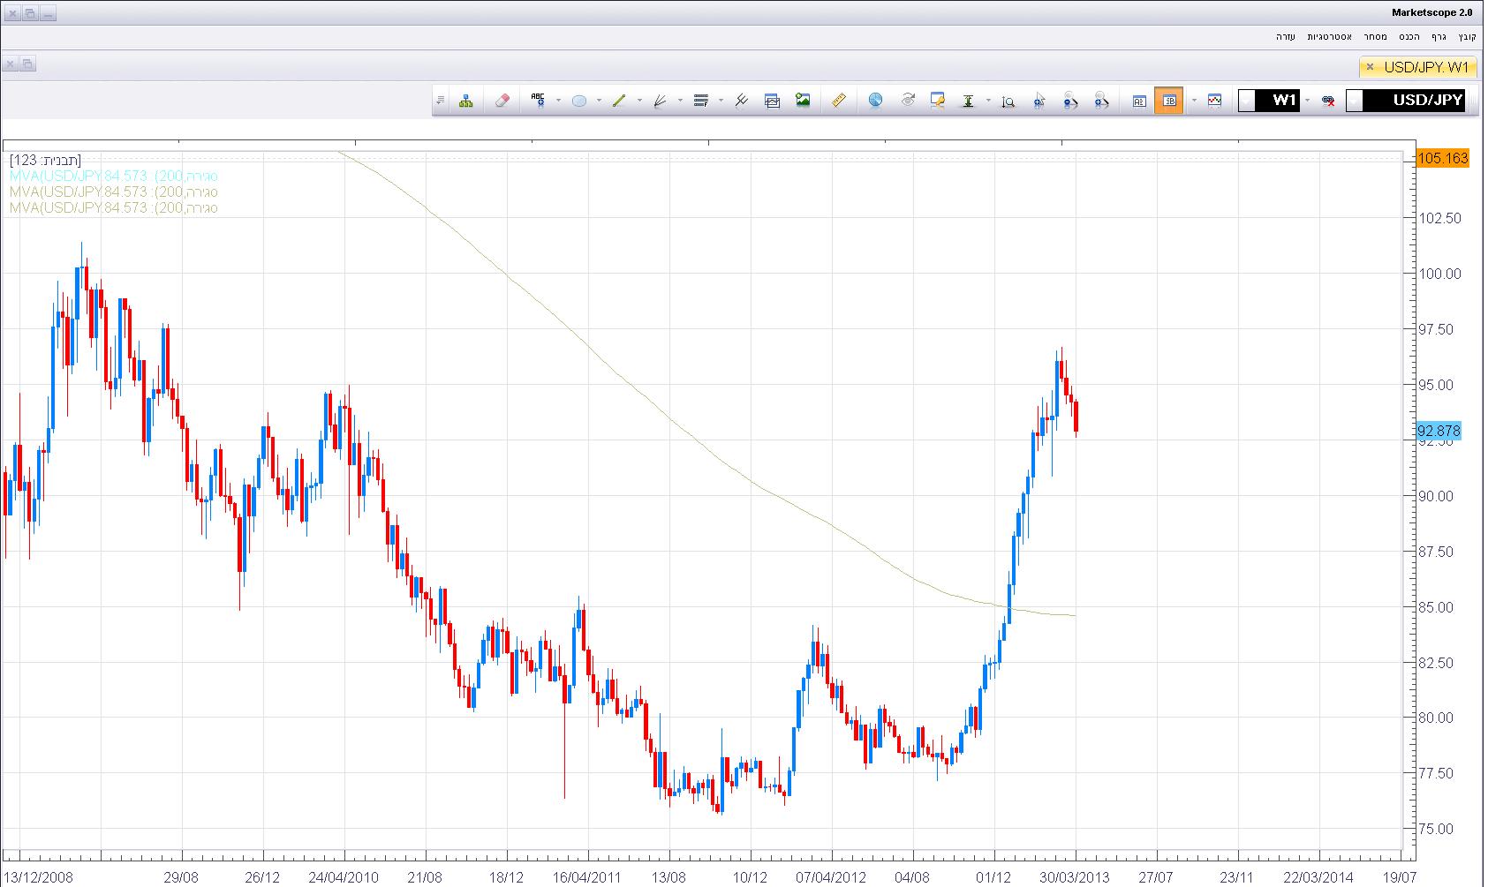Click the blue globe toolbar icon
This screenshot has width=1488, height=887.
pos(875,101)
